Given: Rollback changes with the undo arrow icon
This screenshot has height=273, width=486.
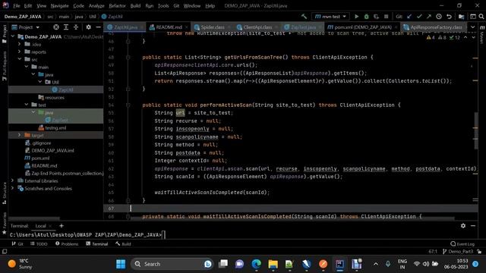Looking at the screenshot, I should pos(449,17).
